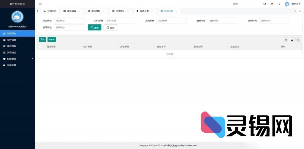Click the Import button
Image resolution: width=304 pixels, height=149 pixels.
[52, 40]
